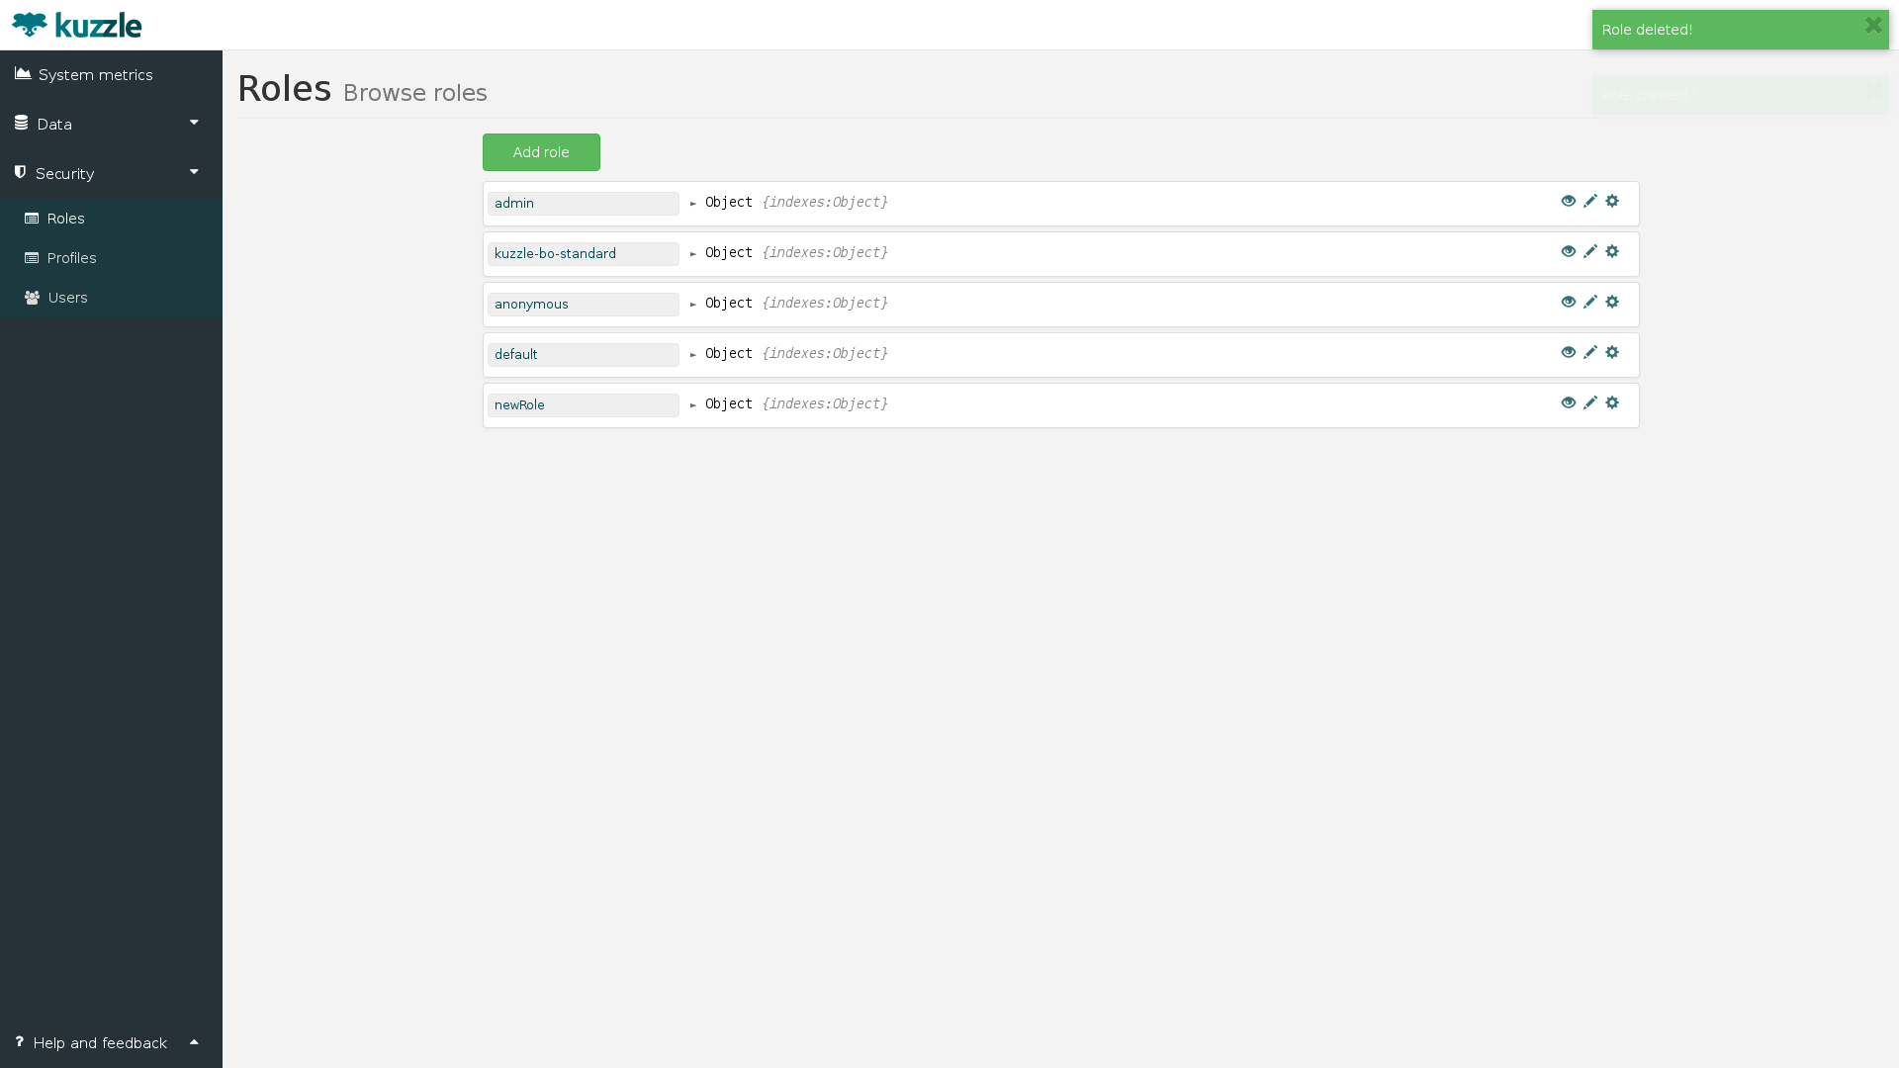Open the Data menu
Screen dimensions: 1899x1068
(111, 125)
